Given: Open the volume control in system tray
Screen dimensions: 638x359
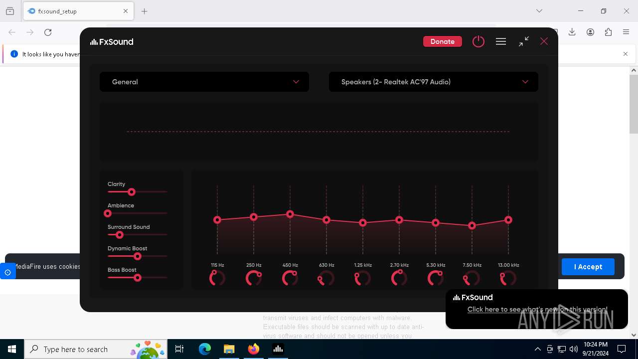Looking at the screenshot, I should click(574, 349).
